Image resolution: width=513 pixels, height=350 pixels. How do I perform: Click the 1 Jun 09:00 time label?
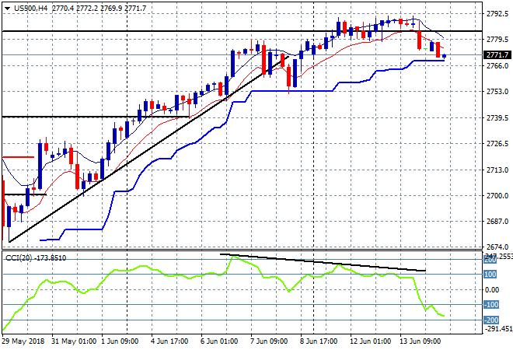coord(120,341)
